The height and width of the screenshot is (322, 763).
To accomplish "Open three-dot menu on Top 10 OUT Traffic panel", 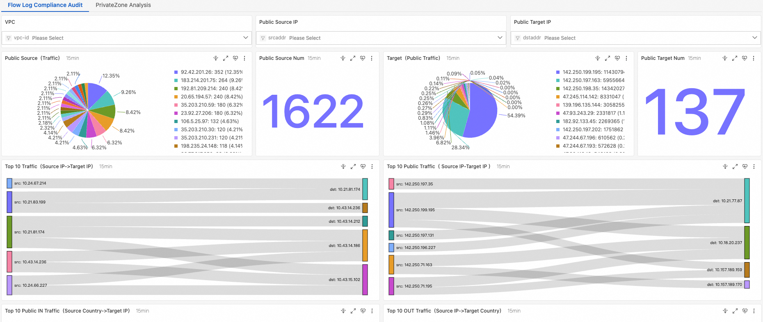I will pos(754,311).
